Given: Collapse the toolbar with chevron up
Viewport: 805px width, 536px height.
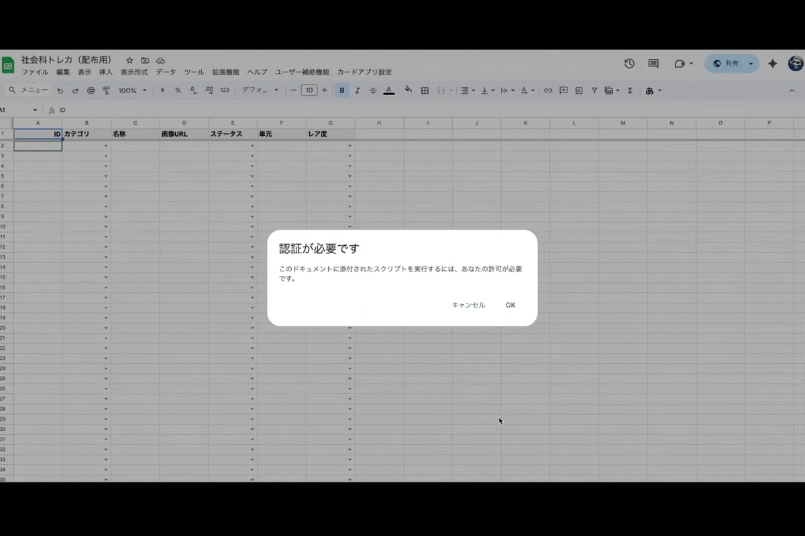Looking at the screenshot, I should click(x=792, y=90).
